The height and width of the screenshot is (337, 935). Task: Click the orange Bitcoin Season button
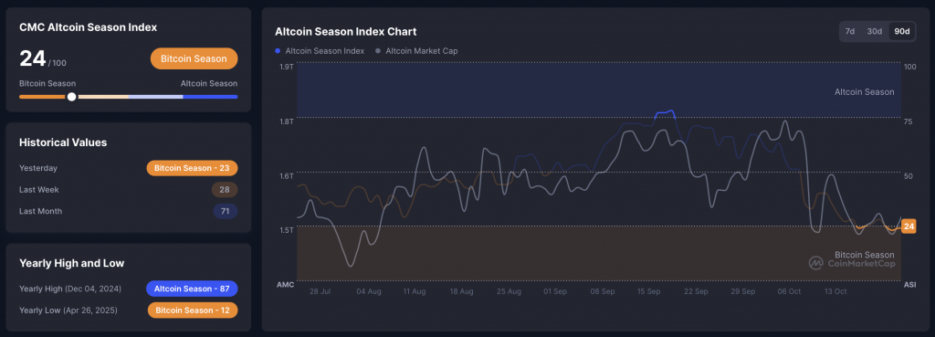pyautogui.click(x=194, y=58)
